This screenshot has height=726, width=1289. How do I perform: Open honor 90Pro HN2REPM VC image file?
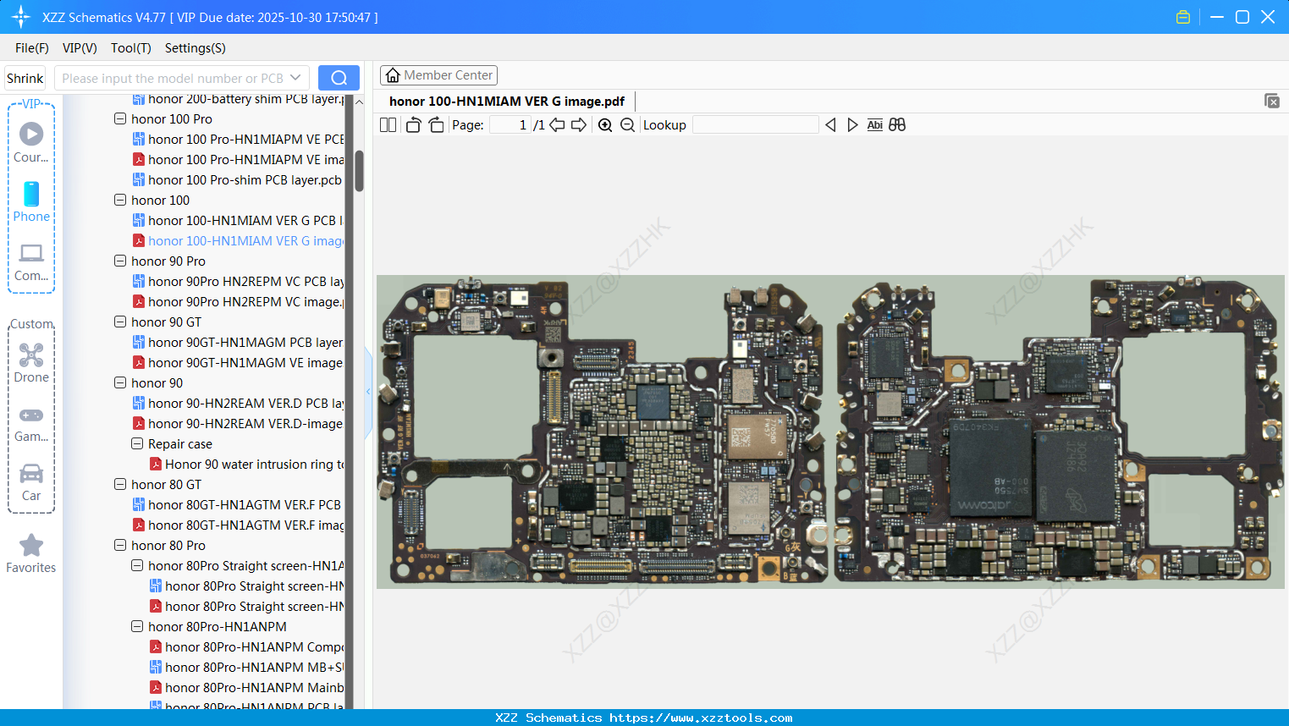click(238, 302)
